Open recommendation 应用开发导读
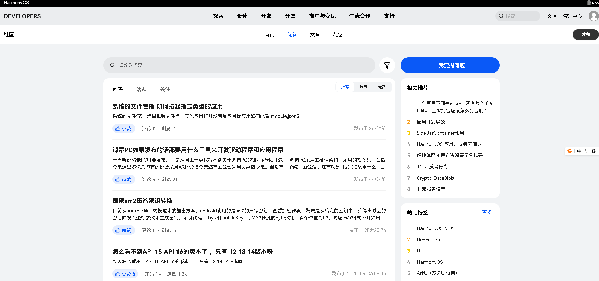The image size is (599, 281). (431, 122)
